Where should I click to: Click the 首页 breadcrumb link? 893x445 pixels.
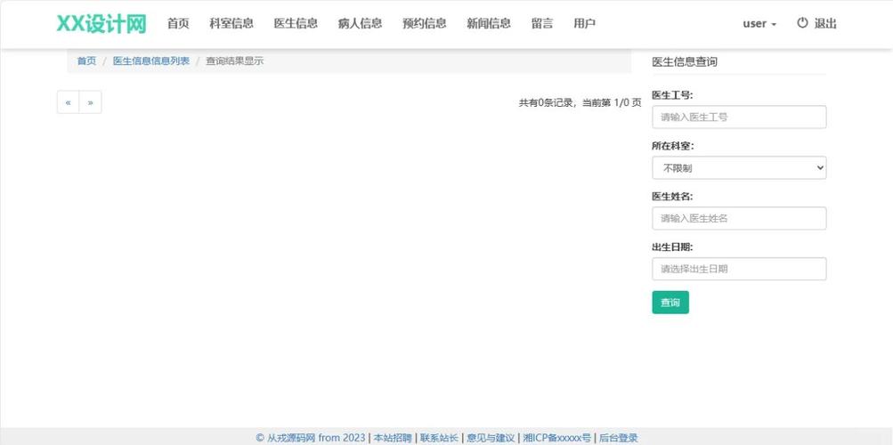point(86,61)
